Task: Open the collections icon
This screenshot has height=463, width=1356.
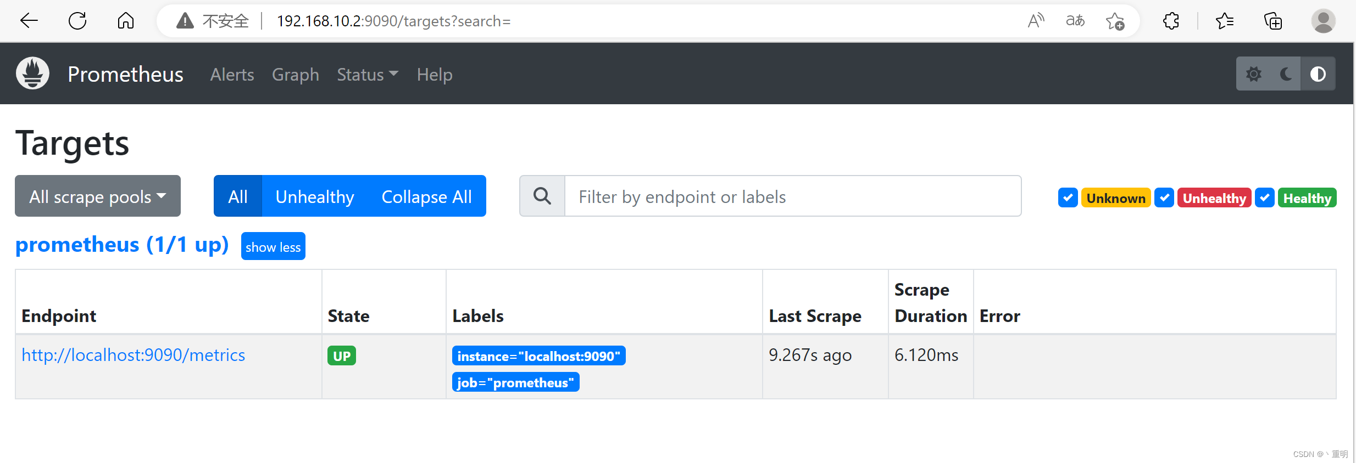Action: coord(1273,21)
